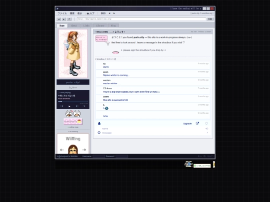Click the WELCOME post header
This screenshot has width=270, height=202.
153,32
